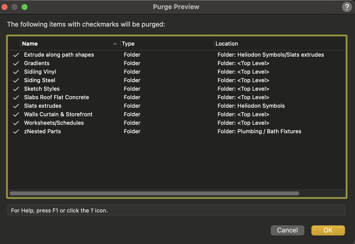Toggle the Worksheets/Schedules checkmark

point(16,123)
